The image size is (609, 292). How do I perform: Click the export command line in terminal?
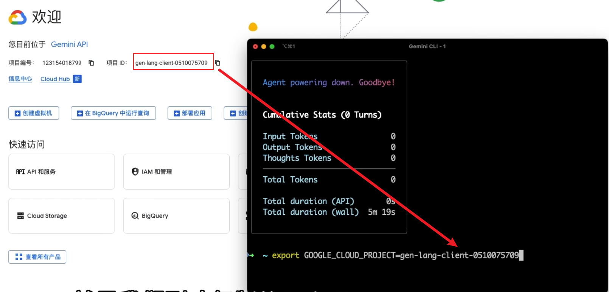[395, 256]
